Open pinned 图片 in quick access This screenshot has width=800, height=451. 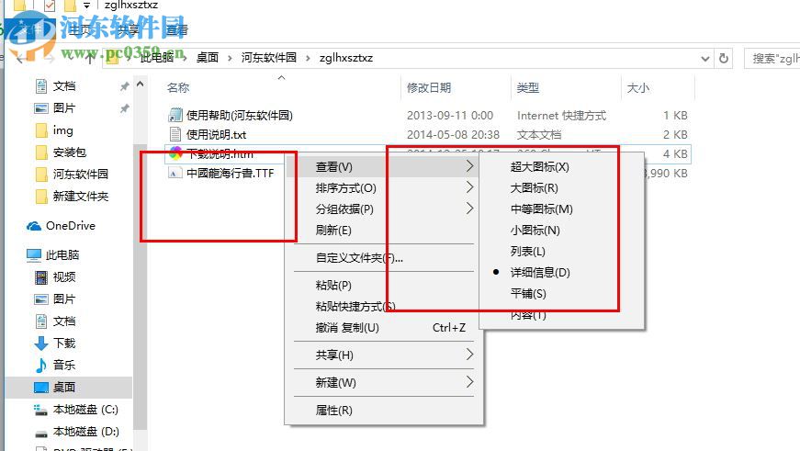coord(63,108)
